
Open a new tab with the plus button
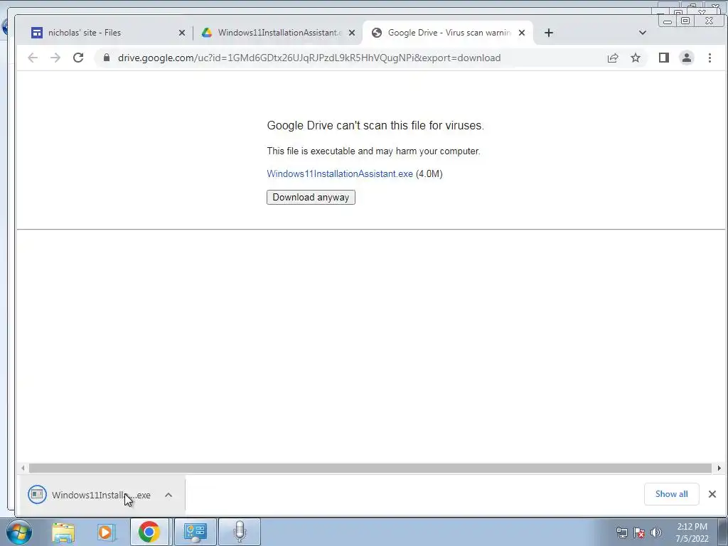click(x=549, y=33)
